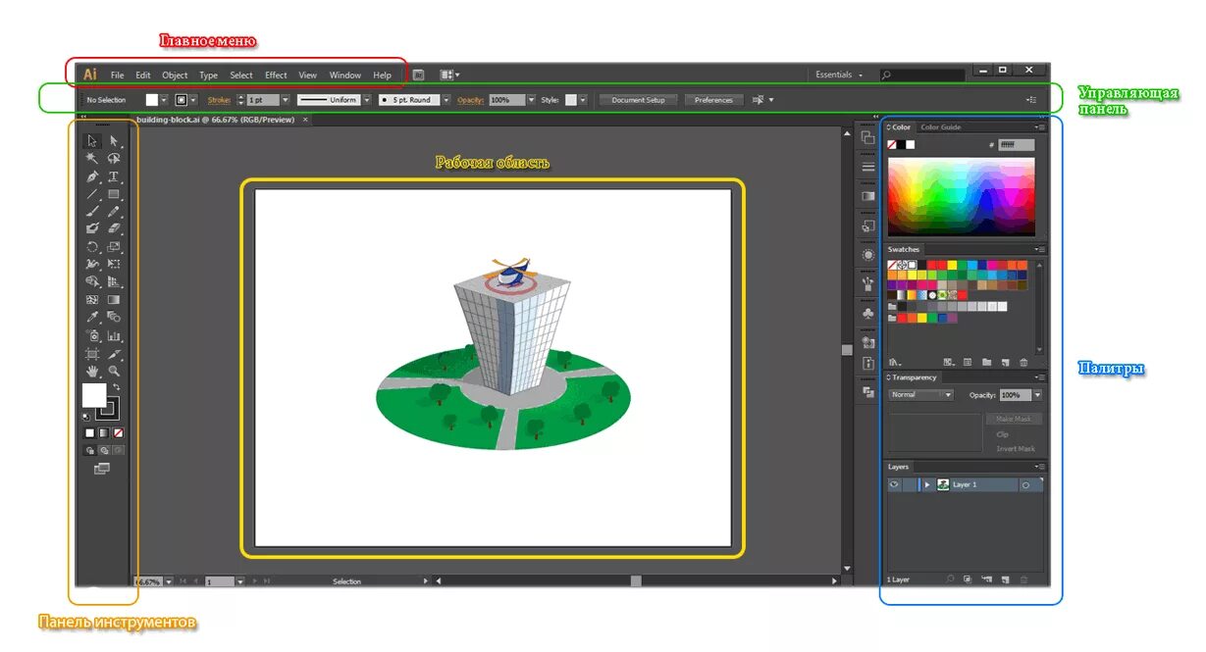Select the Magic Wand tool
This screenshot has height=652, width=1206.
(x=92, y=159)
